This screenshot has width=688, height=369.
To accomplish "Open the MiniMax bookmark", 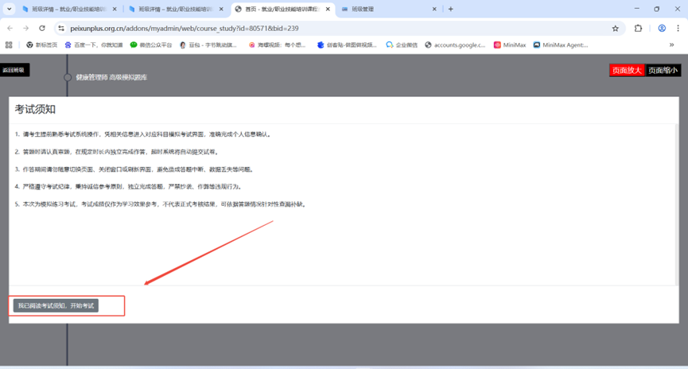I will 510,45.
